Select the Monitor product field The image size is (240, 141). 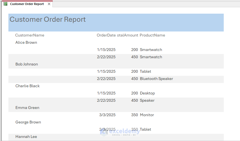147,115
